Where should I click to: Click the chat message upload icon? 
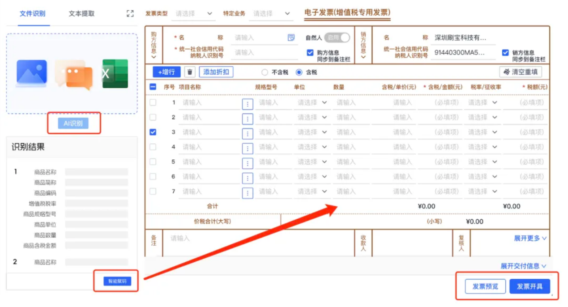[x=74, y=74]
